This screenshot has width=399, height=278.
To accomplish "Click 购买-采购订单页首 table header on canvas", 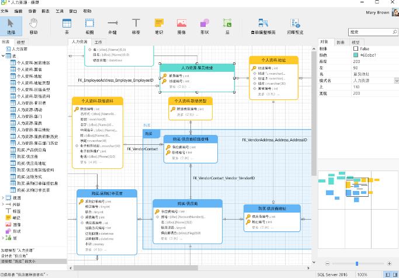I will 107,193.
